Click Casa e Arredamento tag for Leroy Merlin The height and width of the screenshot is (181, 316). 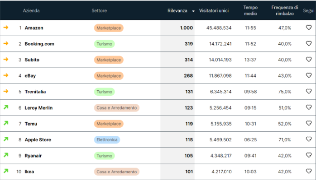tap(117, 108)
